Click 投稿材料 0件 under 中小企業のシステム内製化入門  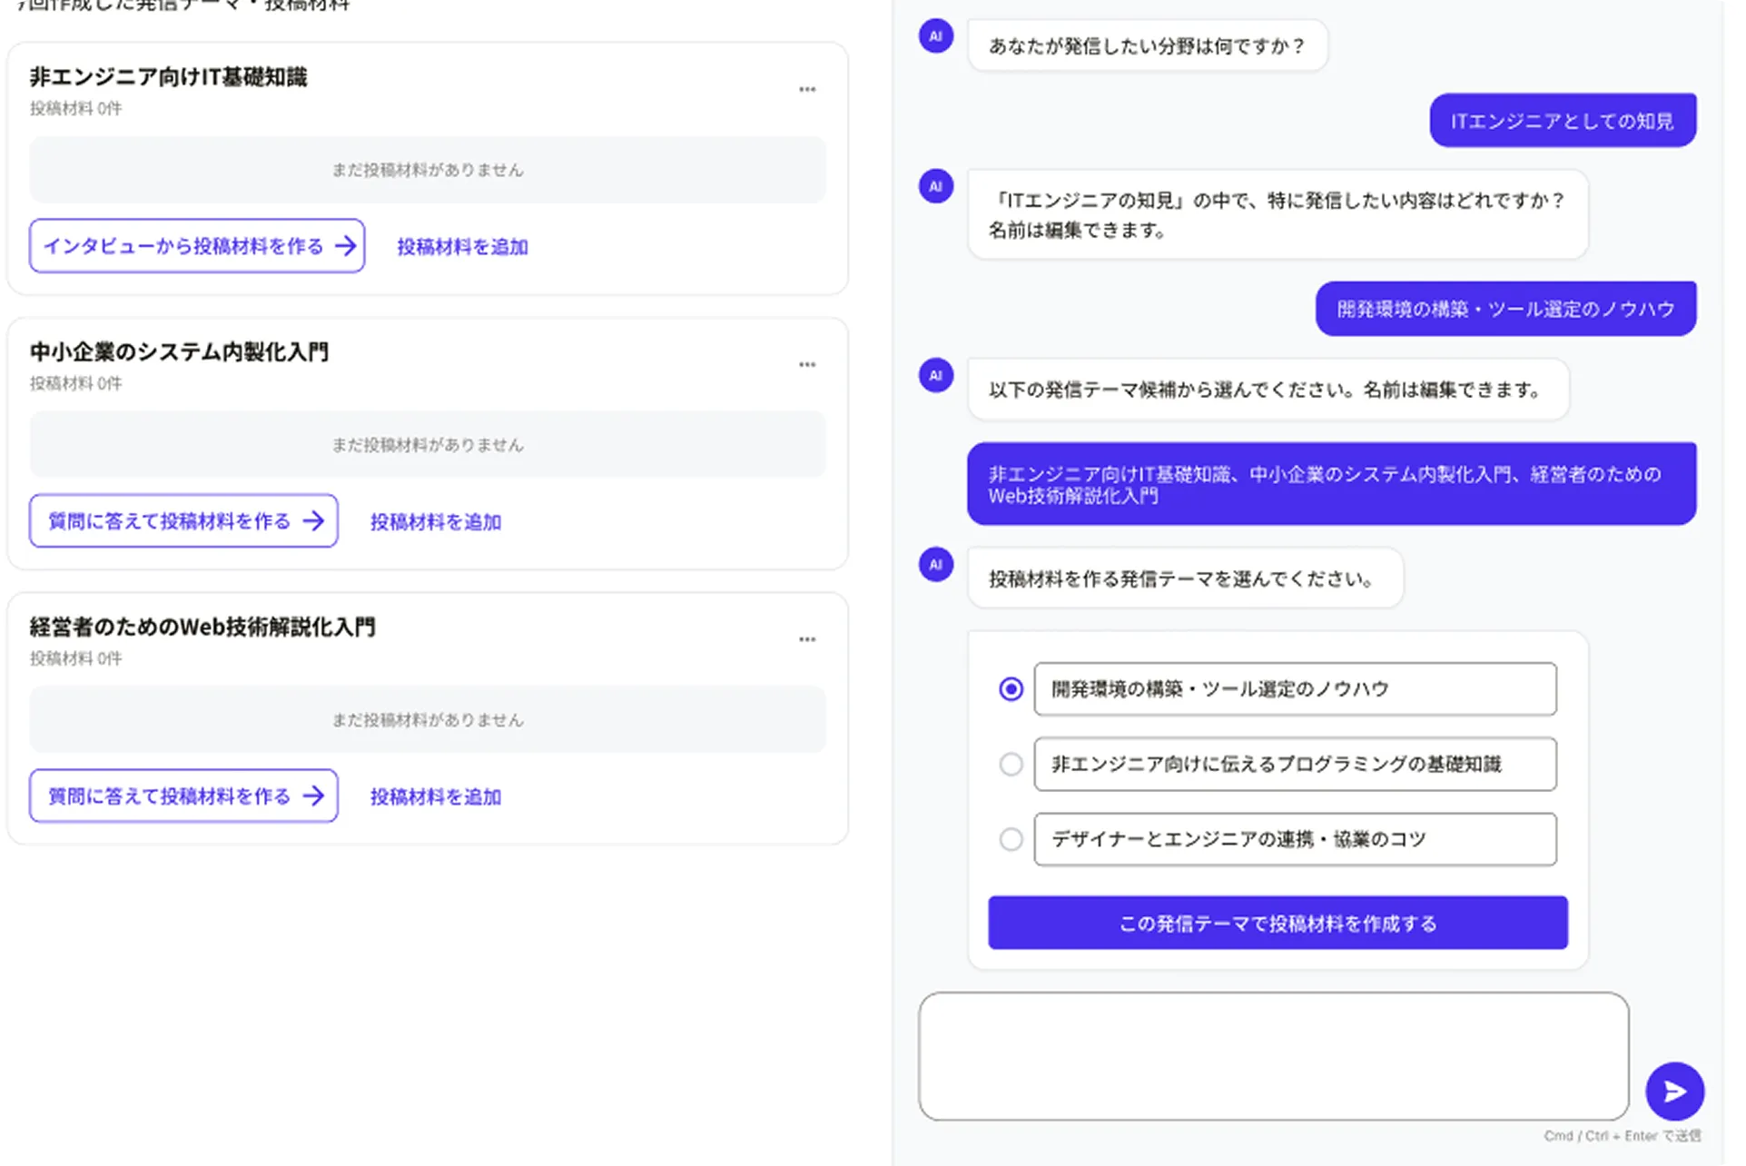(75, 384)
